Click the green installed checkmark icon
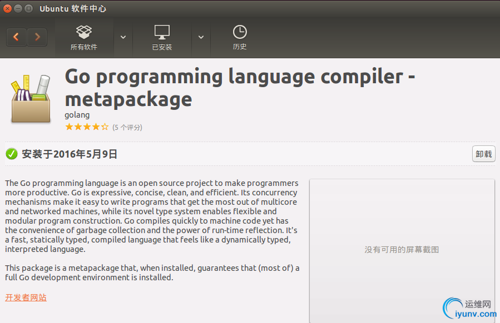The image size is (500, 323). [x=12, y=154]
